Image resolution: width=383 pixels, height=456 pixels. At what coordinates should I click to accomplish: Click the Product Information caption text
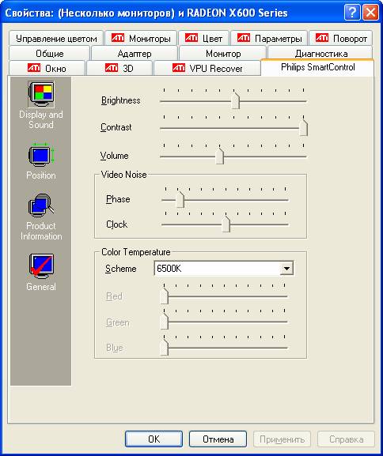41,231
